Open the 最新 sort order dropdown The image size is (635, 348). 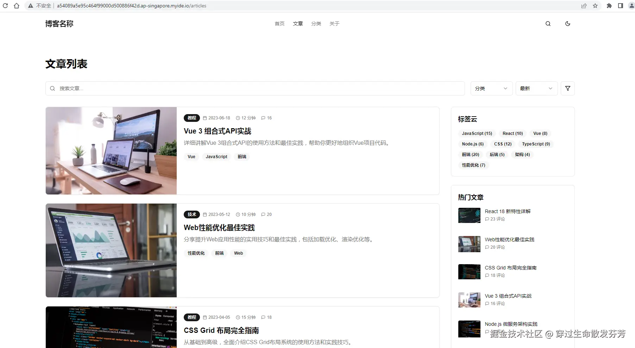[536, 88]
